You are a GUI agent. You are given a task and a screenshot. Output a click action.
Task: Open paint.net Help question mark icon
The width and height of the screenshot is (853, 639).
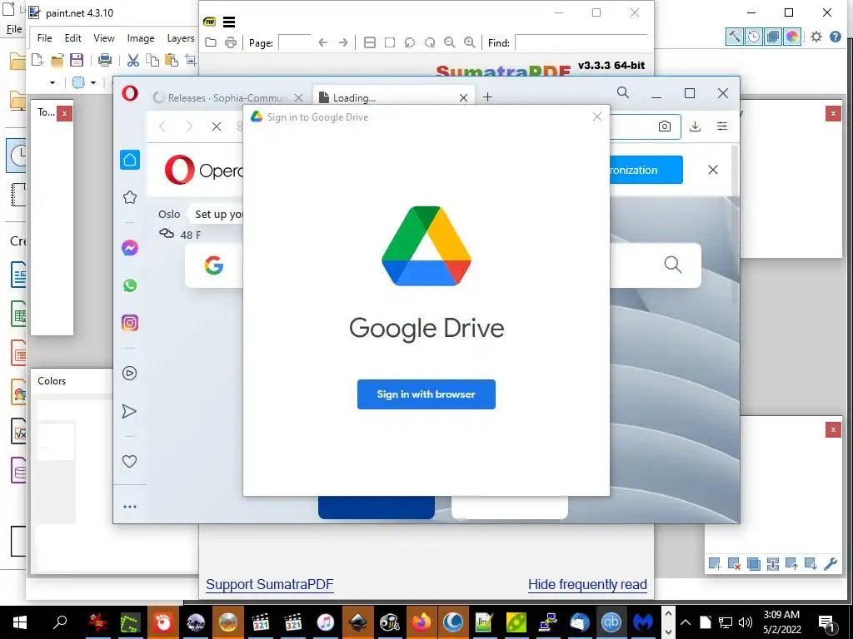click(835, 37)
